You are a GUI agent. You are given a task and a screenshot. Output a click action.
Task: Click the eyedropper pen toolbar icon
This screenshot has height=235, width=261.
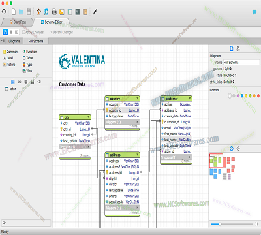[95, 12]
